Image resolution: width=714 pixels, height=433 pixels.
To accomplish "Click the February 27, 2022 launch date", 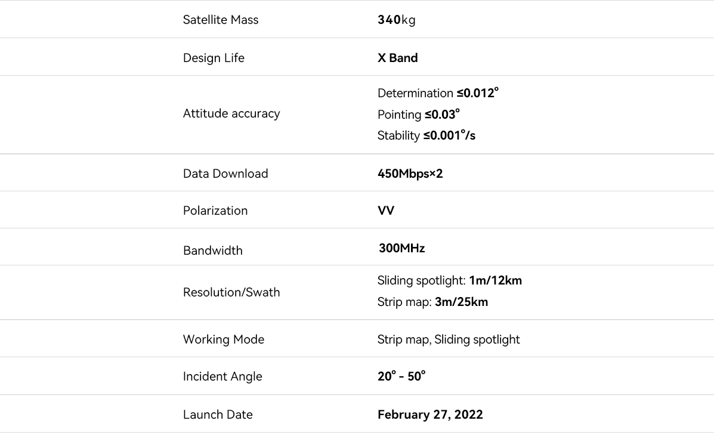I will (x=430, y=415).
